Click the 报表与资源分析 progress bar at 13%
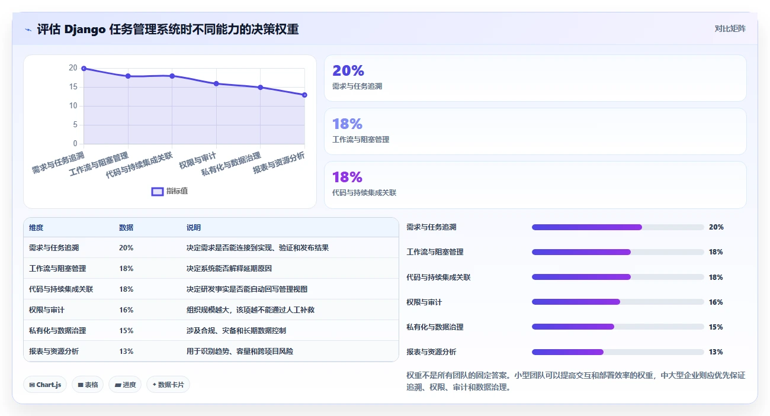Screen dimensions: 770x416 pyautogui.click(x=618, y=352)
